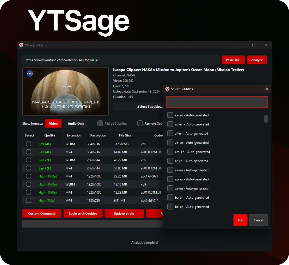
Task: Open the Select Subtitles button
Action: (138, 107)
